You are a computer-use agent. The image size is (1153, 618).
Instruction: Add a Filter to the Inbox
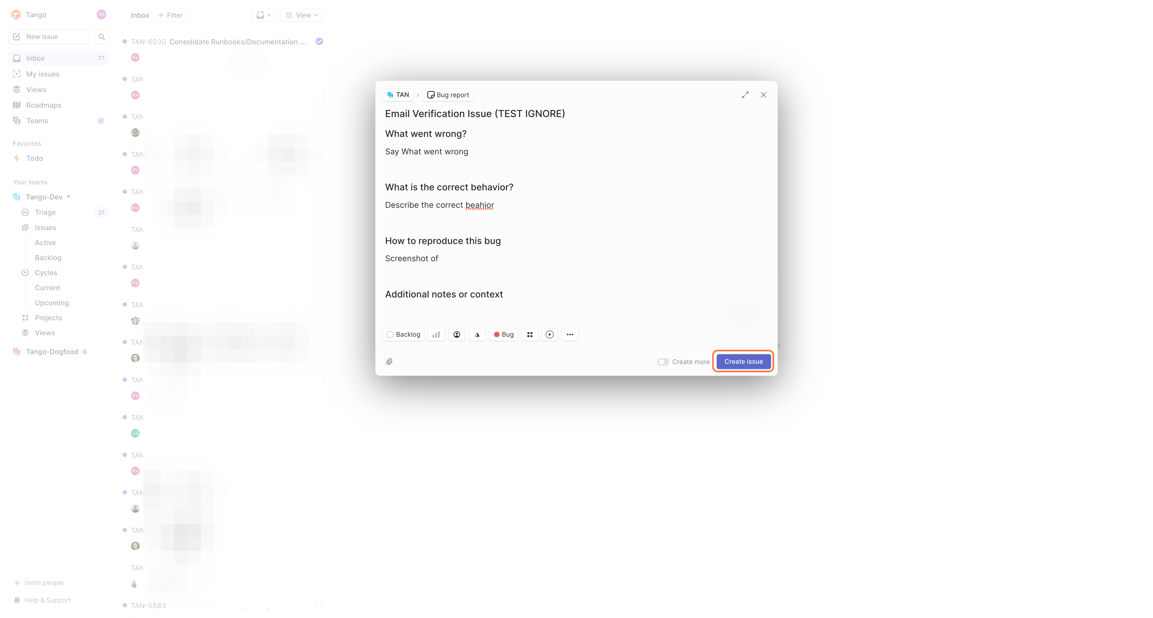point(170,15)
